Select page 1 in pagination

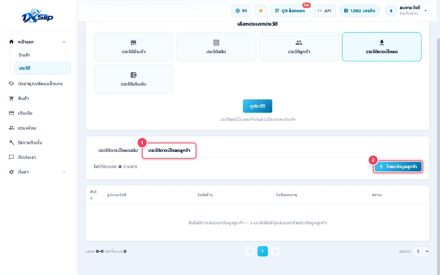tap(263, 251)
